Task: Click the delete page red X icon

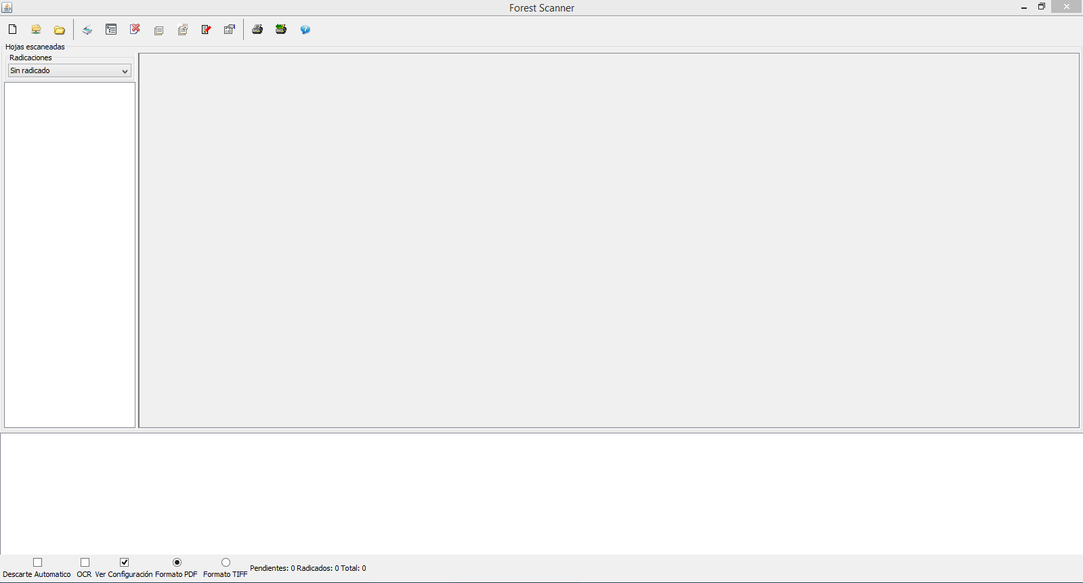Action: (135, 29)
